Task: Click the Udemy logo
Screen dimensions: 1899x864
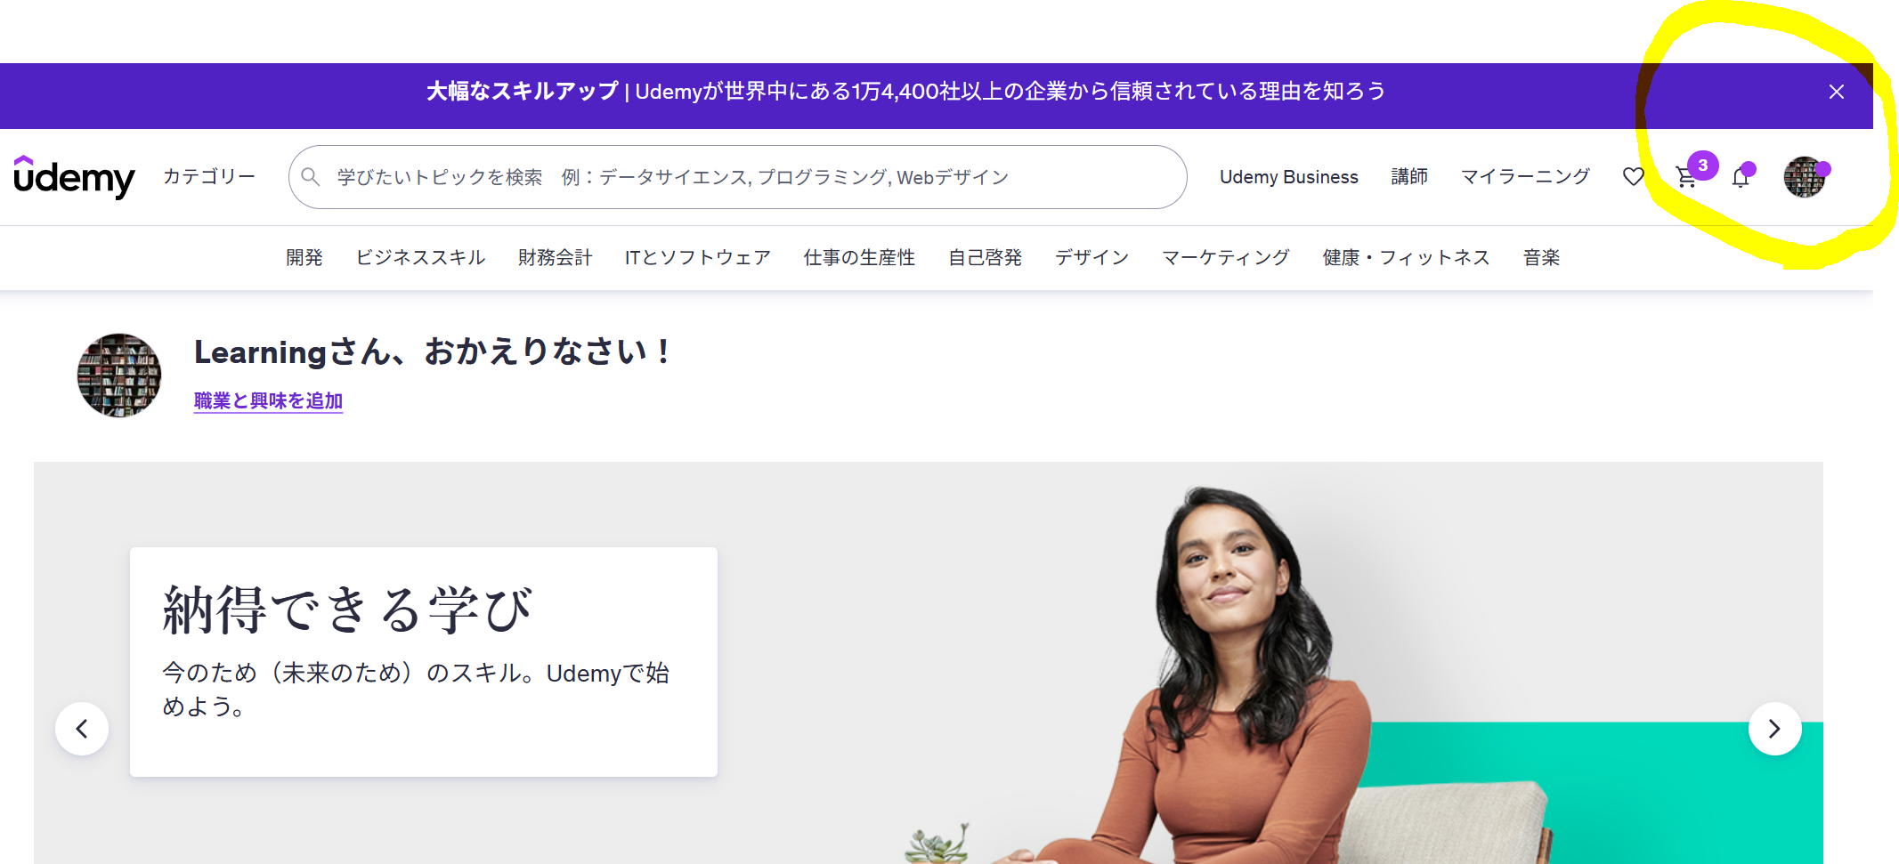Action: tap(74, 177)
